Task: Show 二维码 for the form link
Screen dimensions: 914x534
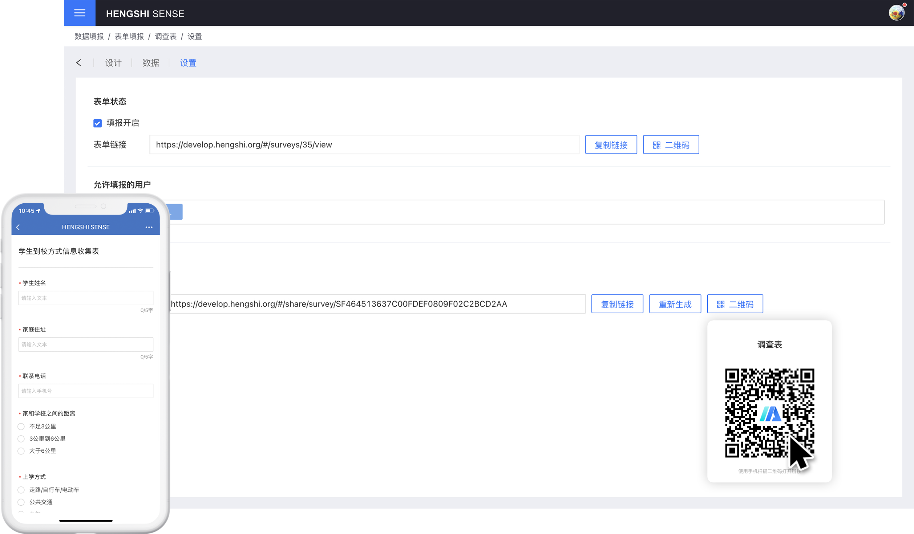Action: point(671,144)
